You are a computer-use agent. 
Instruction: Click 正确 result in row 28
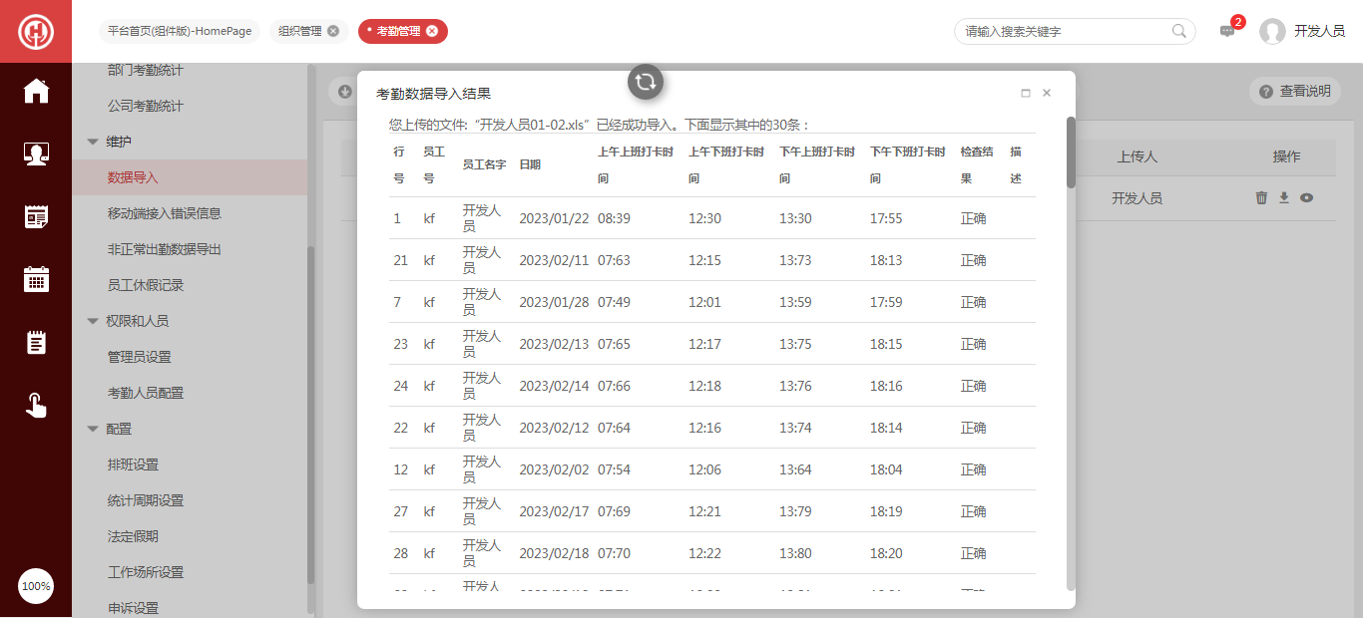973,553
